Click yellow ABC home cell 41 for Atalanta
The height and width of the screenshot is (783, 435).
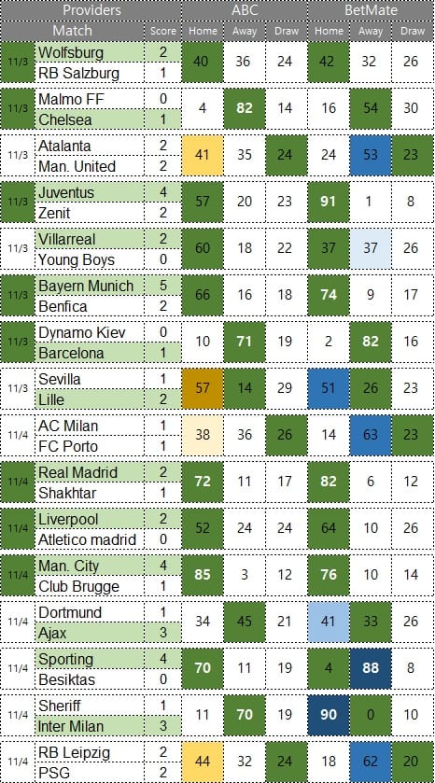(x=203, y=155)
